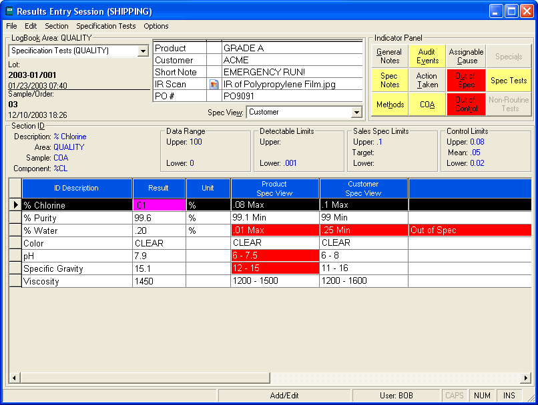Click the red Out of Control indicator
Screen dimensions: 538x405
click(467, 104)
